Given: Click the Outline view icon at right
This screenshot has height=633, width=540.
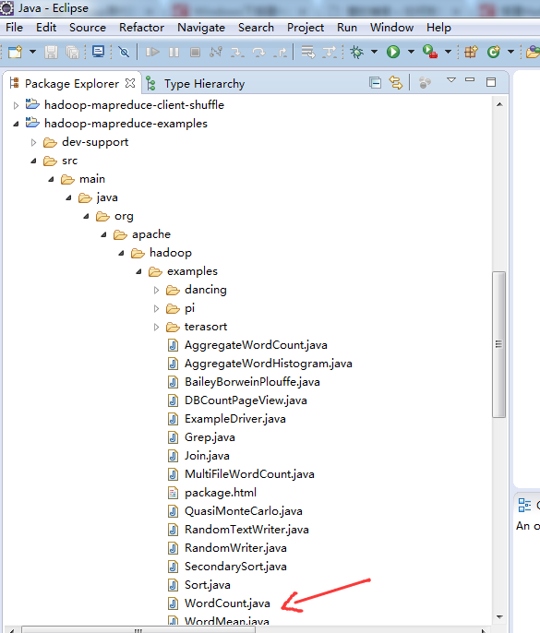Looking at the screenshot, I should click(x=524, y=505).
